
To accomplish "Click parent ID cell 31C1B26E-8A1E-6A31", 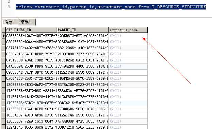I will point(83,60).
